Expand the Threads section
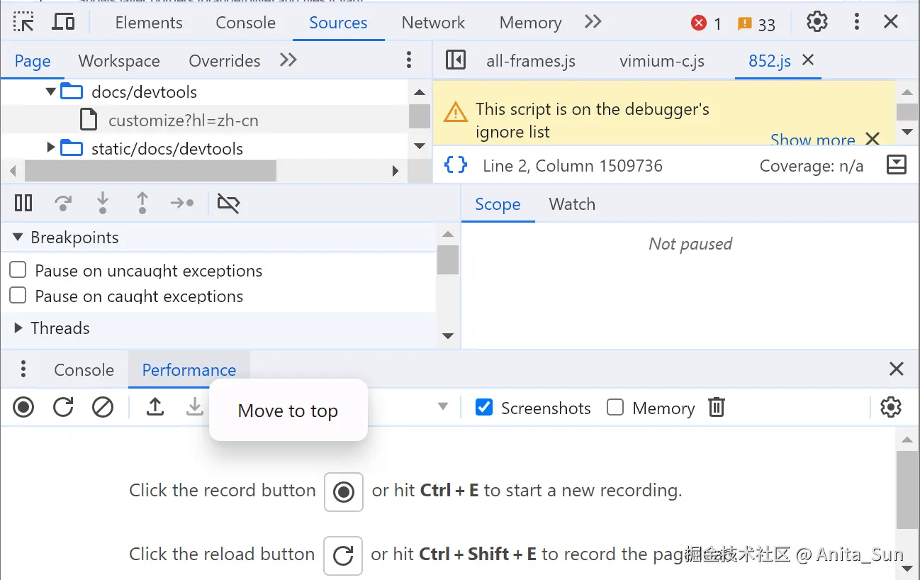 [x=18, y=328]
